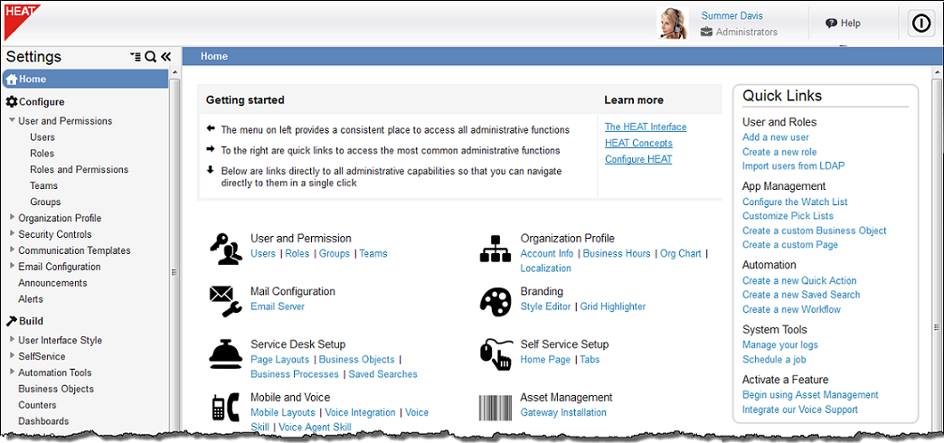Screen dimensions: 944x443
Task: Click the Organization Profile chart icon
Action: point(495,248)
